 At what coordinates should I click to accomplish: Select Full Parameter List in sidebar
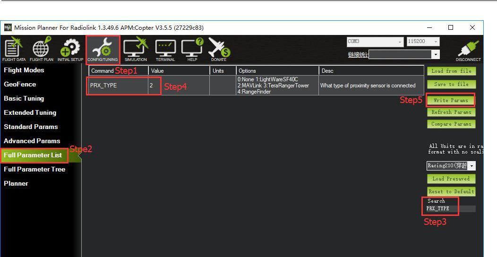(x=33, y=155)
